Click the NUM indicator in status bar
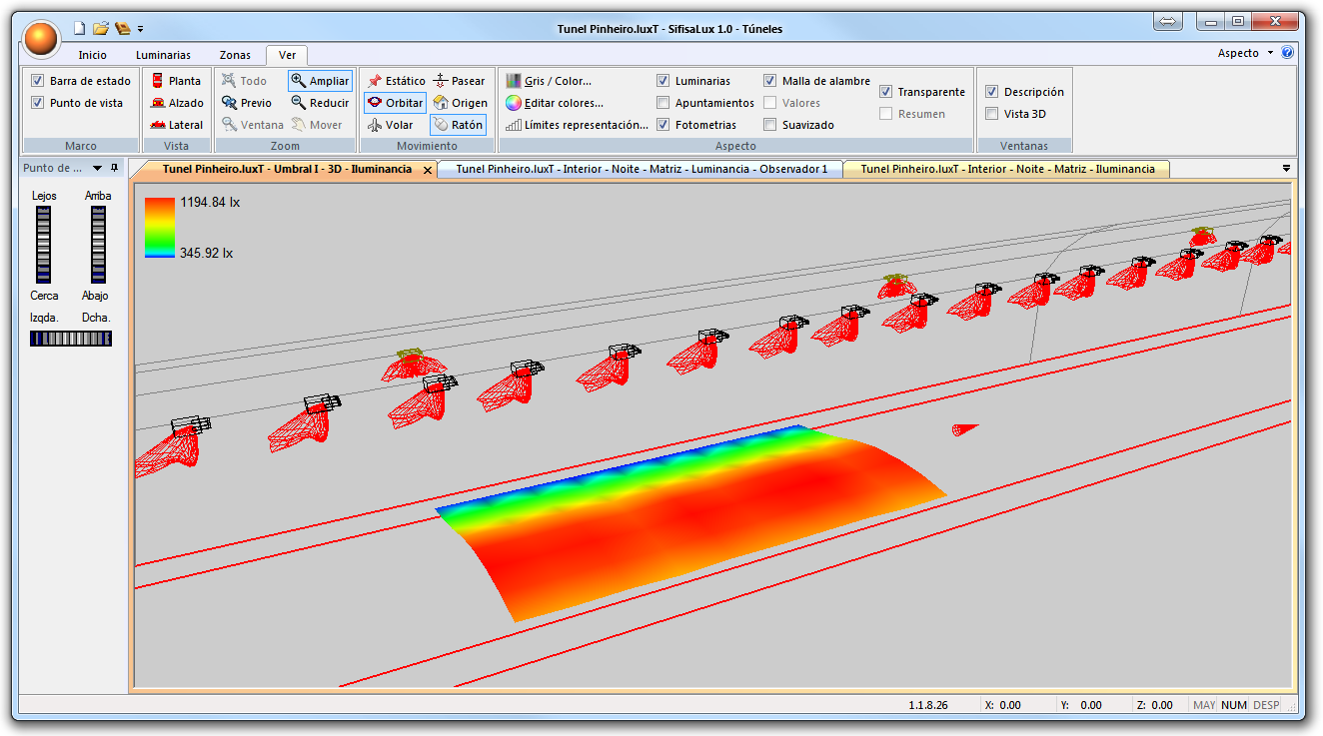 coord(1234,705)
